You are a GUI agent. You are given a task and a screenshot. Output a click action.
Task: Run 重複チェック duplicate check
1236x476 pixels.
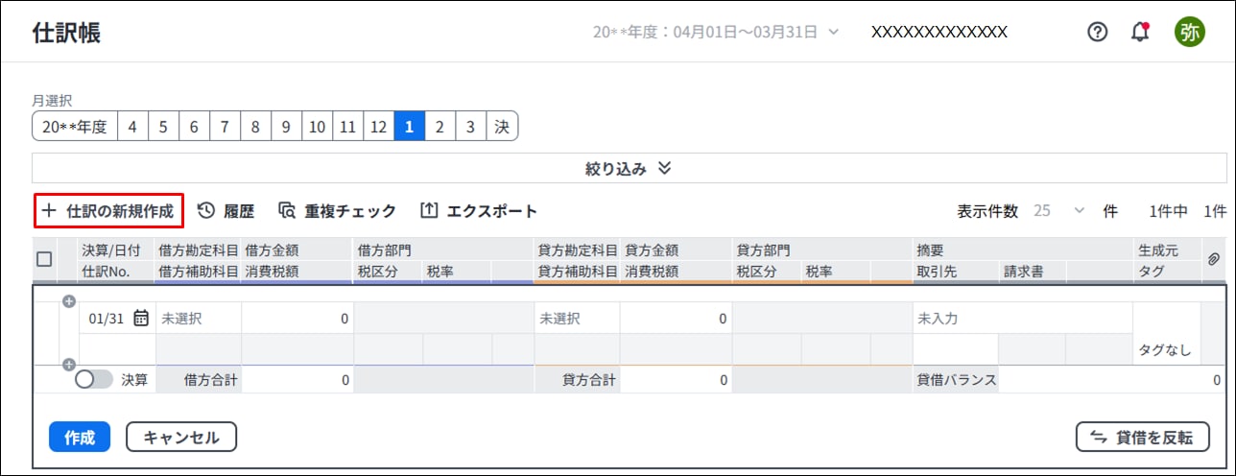click(337, 211)
